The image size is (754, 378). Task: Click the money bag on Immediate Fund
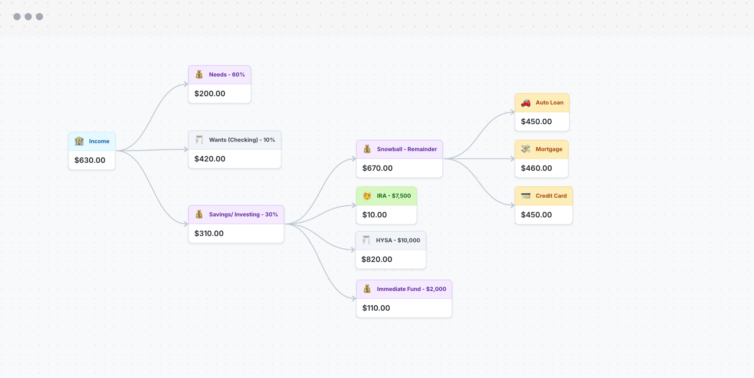(x=367, y=289)
